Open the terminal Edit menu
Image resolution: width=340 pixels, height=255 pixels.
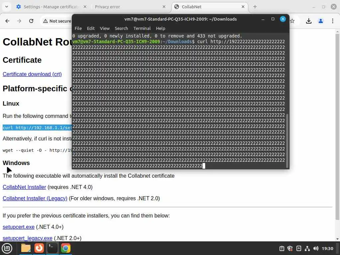(x=91, y=29)
